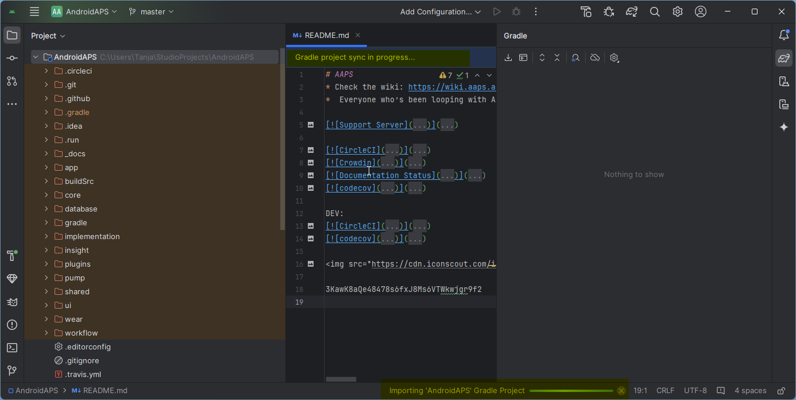Open the Git version control tool window
Image resolution: width=796 pixels, height=400 pixels.
coord(12,371)
